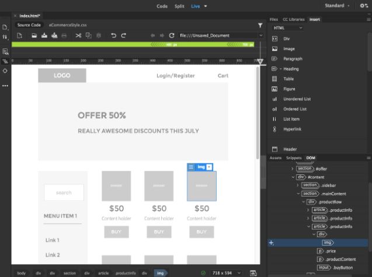372x277 pixels.
Task: Click the plus add-element button in DOM panel
Action: (x=271, y=243)
